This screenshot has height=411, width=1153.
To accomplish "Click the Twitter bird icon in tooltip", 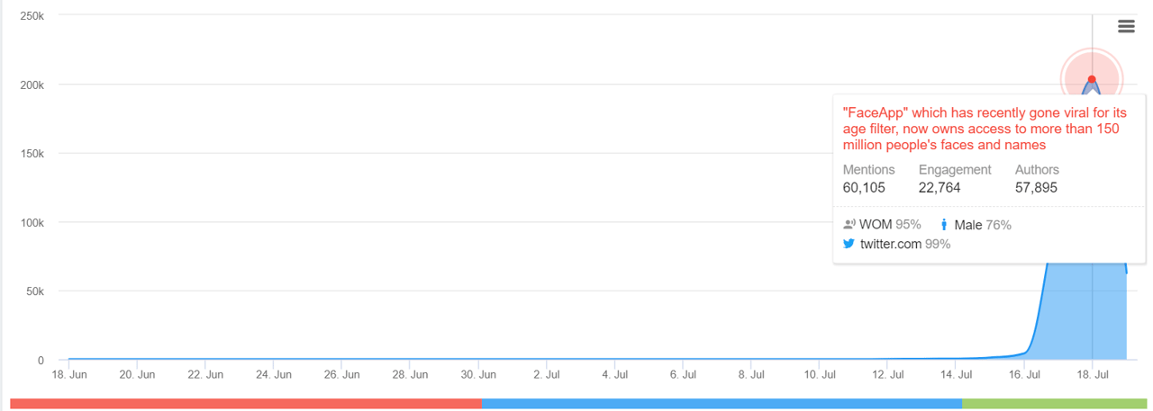I will tap(849, 244).
